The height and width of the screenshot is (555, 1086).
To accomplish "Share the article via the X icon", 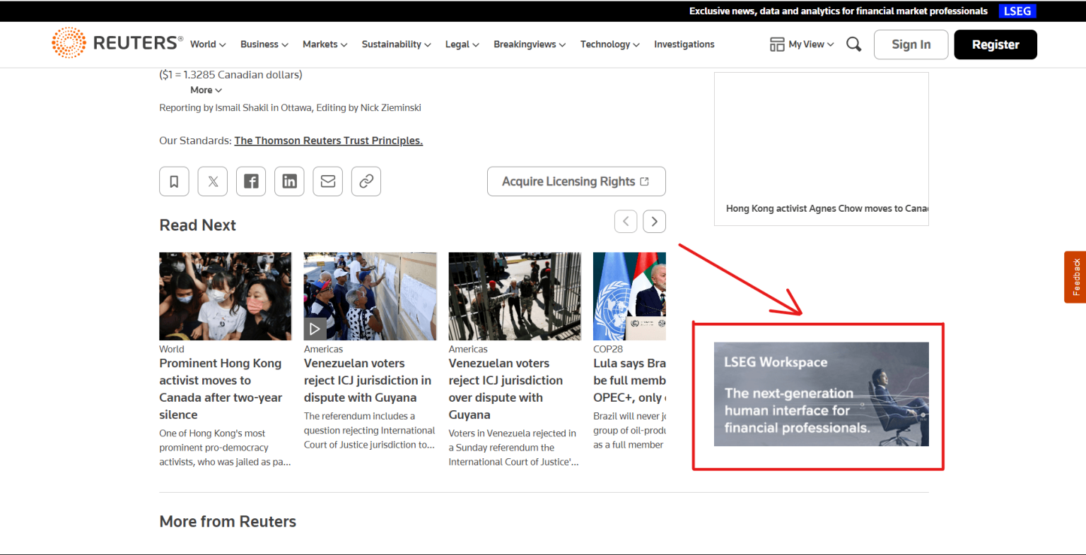I will pos(212,181).
